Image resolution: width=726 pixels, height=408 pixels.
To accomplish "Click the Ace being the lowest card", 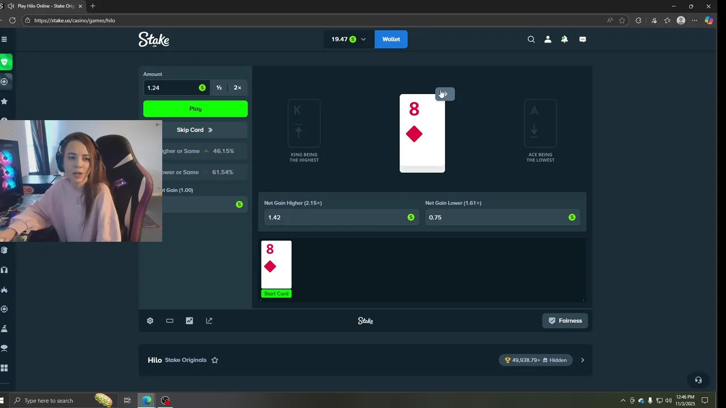I will pyautogui.click(x=540, y=123).
